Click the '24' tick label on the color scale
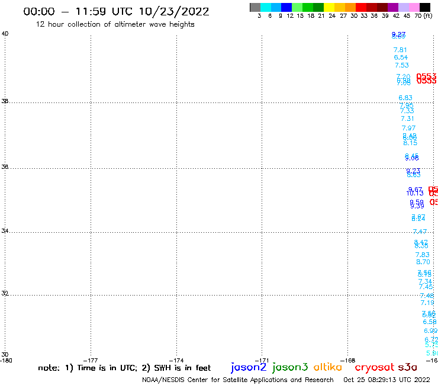 point(332,16)
